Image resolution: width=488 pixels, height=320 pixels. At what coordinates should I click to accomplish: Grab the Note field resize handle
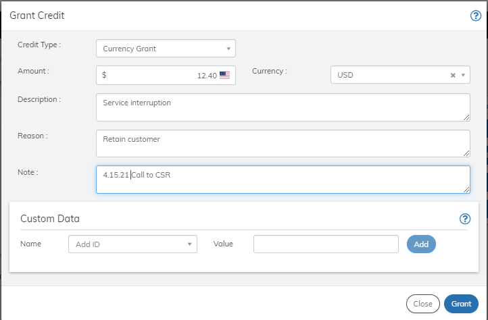pyautogui.click(x=466, y=190)
